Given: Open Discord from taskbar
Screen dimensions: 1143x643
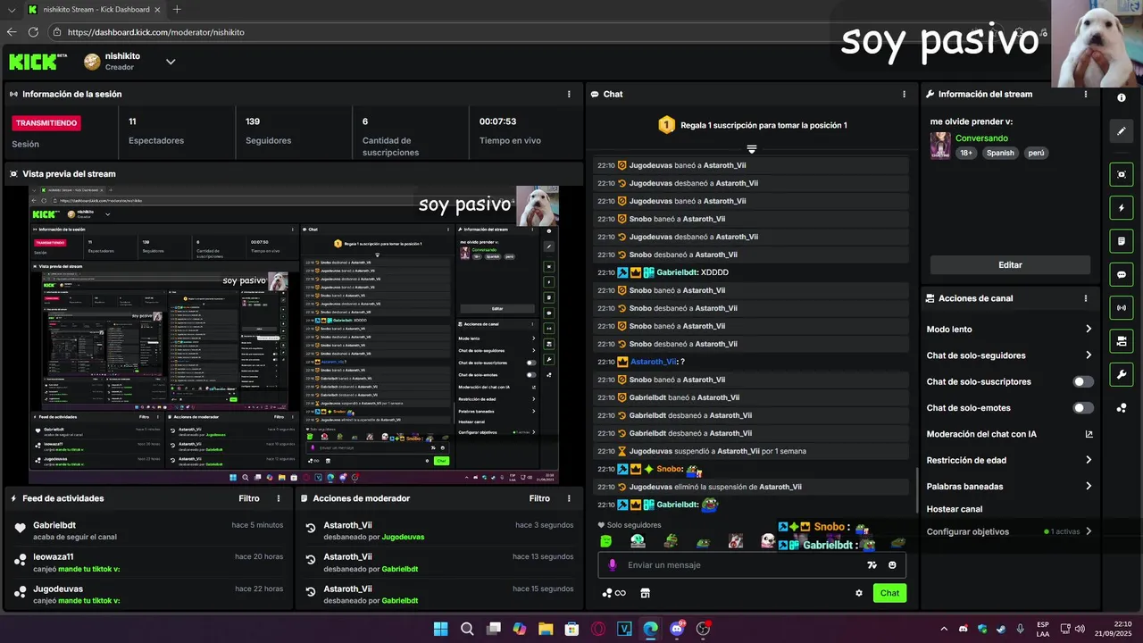Looking at the screenshot, I should pos(677,629).
